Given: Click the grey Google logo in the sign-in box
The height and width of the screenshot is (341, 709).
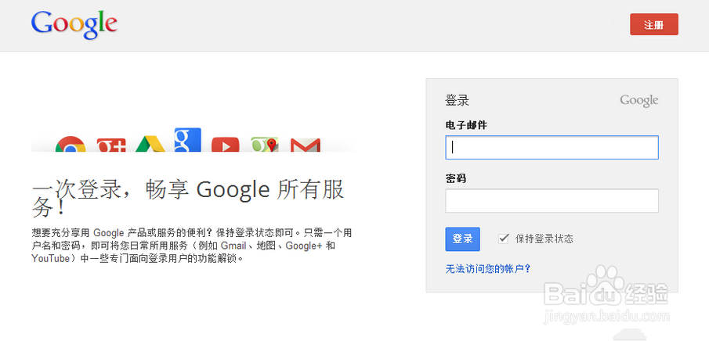Looking at the screenshot, I should pyautogui.click(x=639, y=100).
